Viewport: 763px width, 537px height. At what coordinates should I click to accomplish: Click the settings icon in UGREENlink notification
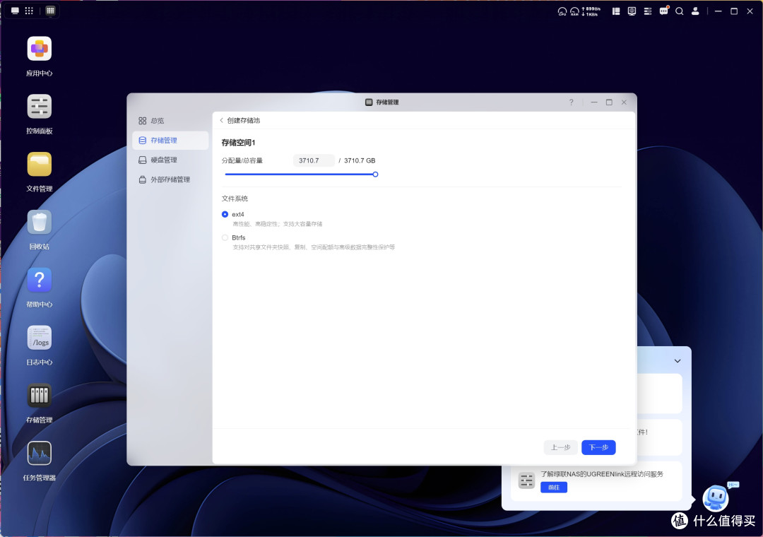tap(526, 481)
